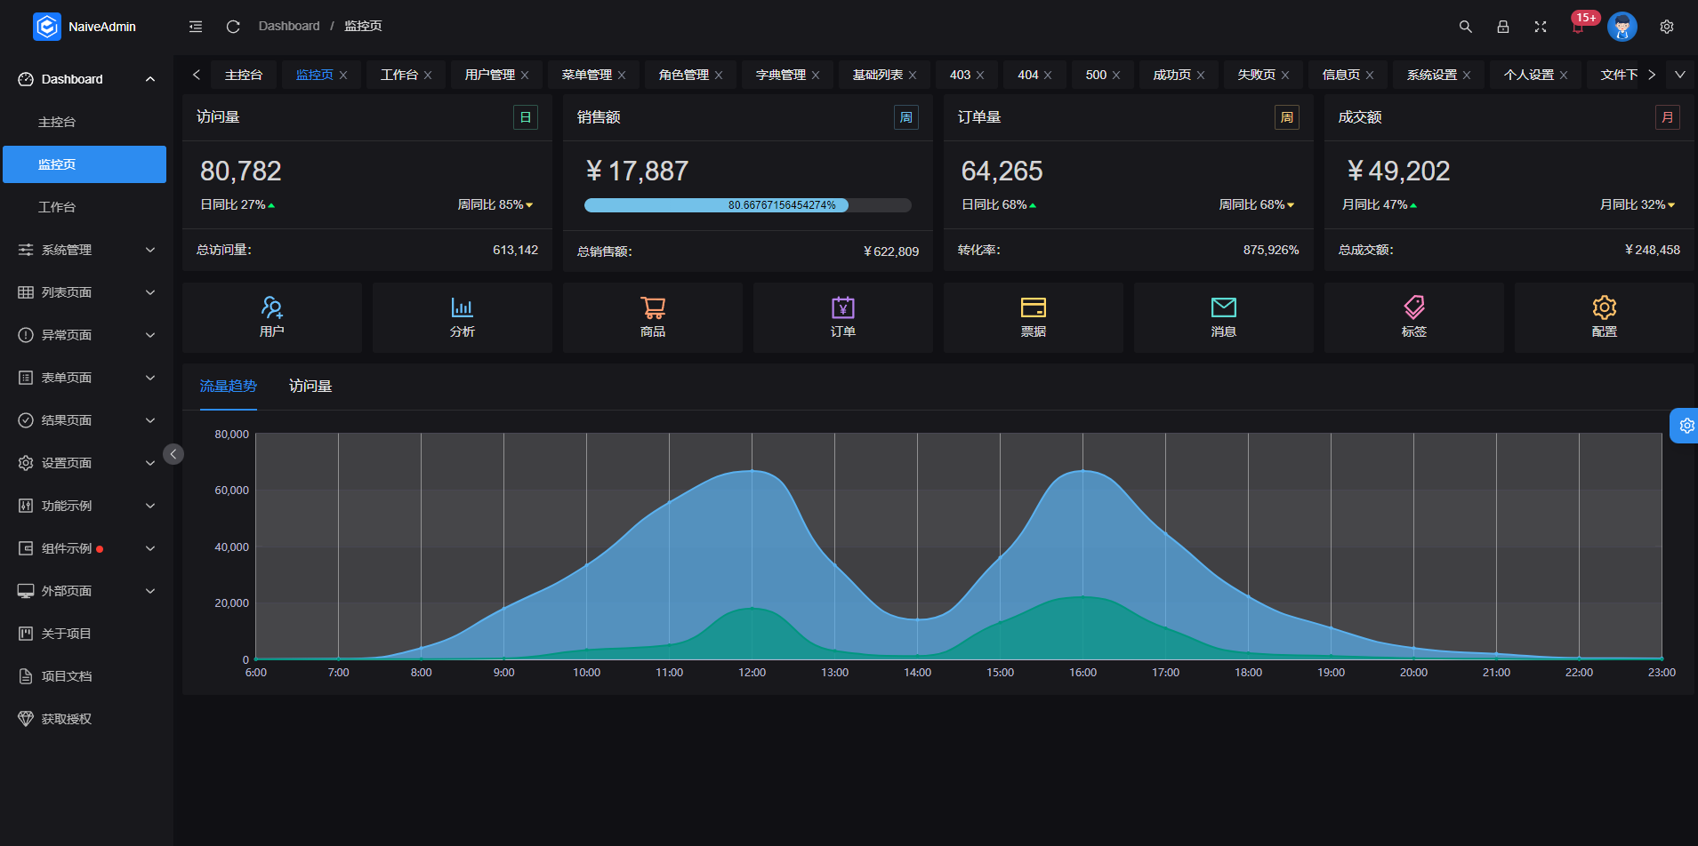Viewport: 1698px width, 846px height.
Task: Open floating blue settings drawer button
Action: 1685,426
